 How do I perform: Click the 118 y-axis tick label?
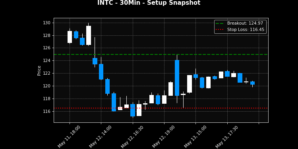(47, 99)
